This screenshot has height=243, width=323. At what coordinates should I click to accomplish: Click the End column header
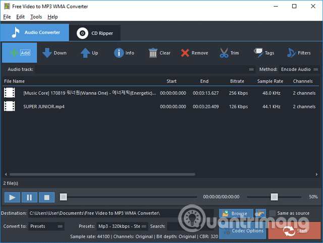204,81
